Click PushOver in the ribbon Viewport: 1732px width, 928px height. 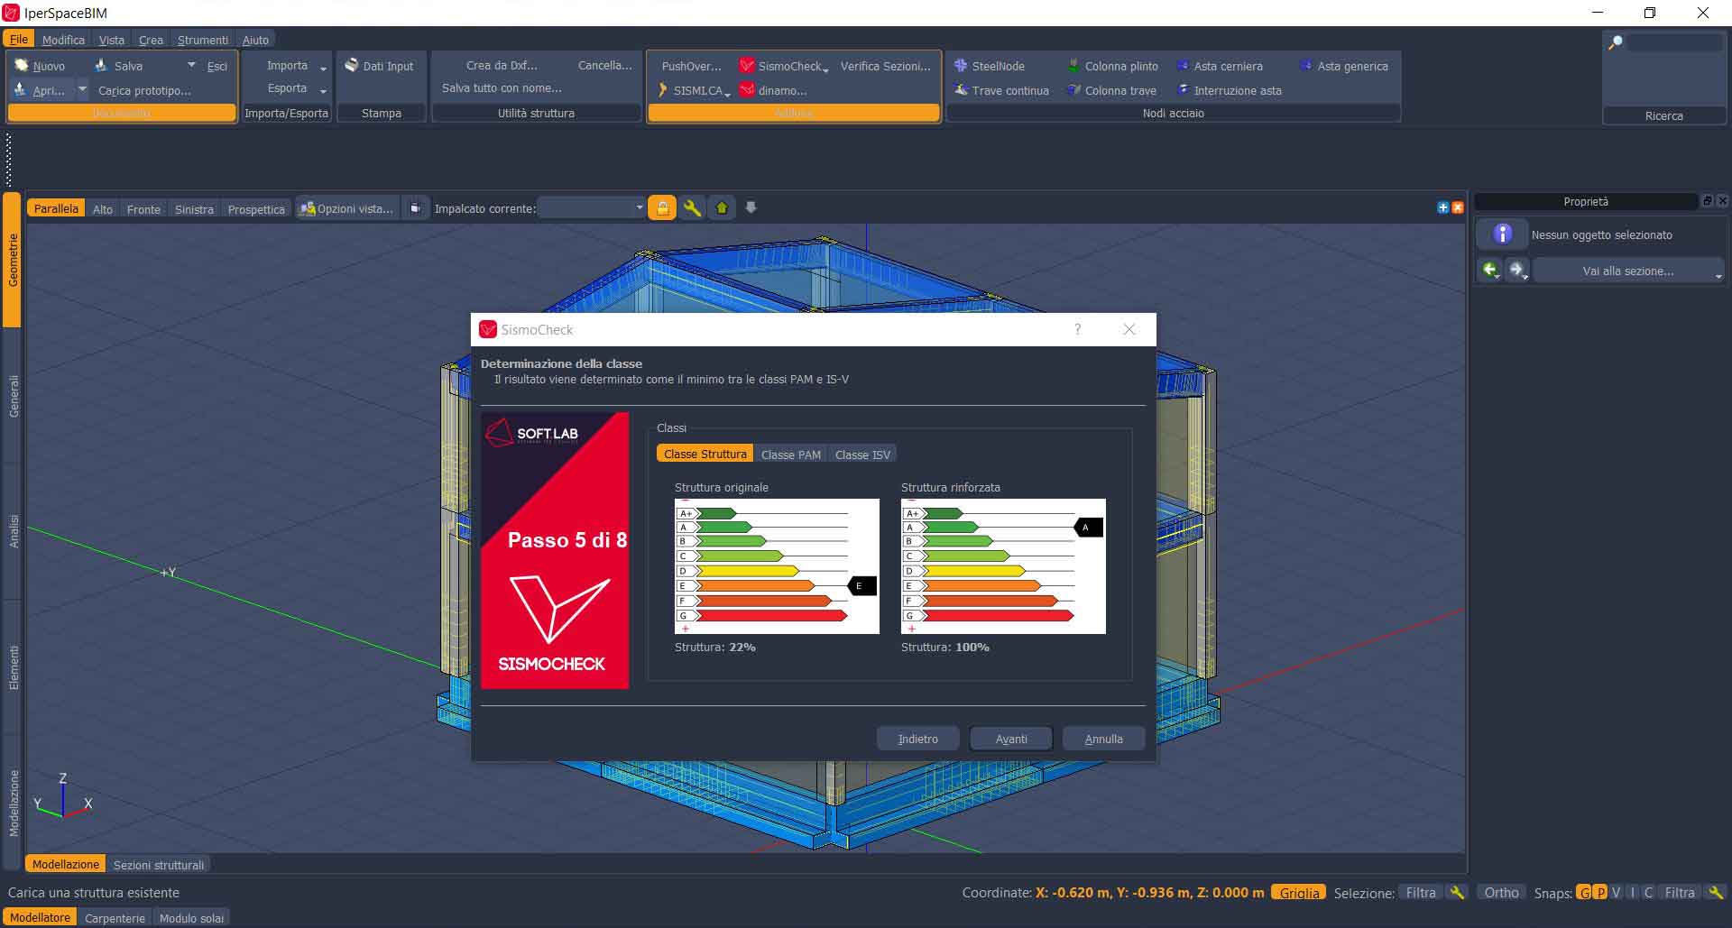[x=691, y=66]
